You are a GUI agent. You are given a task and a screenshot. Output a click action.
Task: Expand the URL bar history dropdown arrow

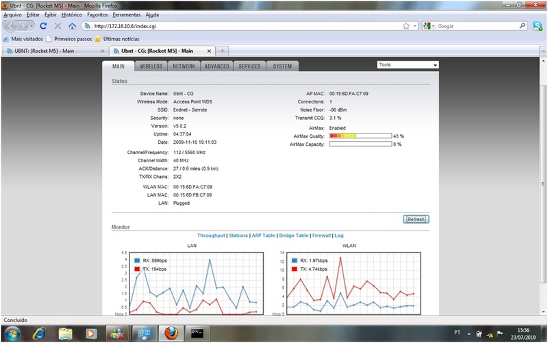tap(415, 26)
